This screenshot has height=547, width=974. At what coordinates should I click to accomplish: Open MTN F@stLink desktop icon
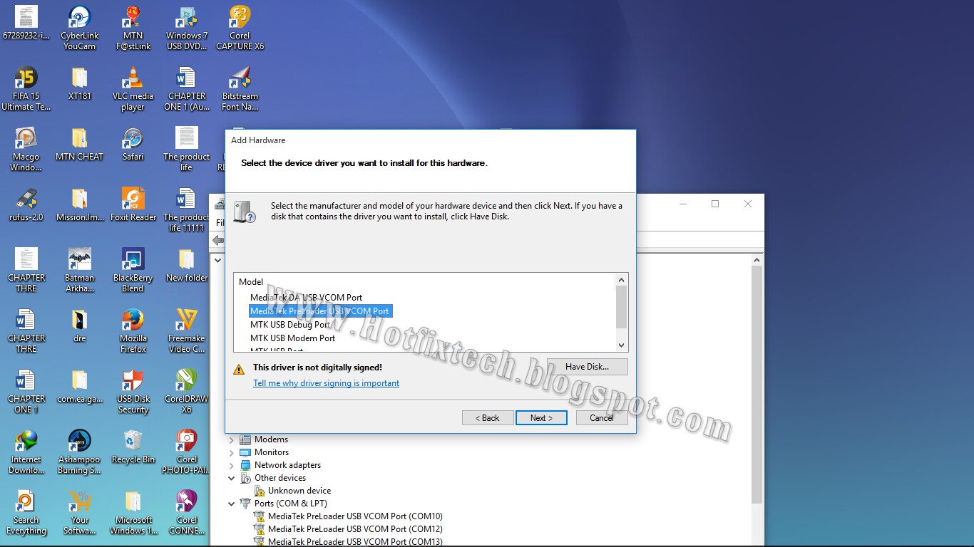pos(133,28)
